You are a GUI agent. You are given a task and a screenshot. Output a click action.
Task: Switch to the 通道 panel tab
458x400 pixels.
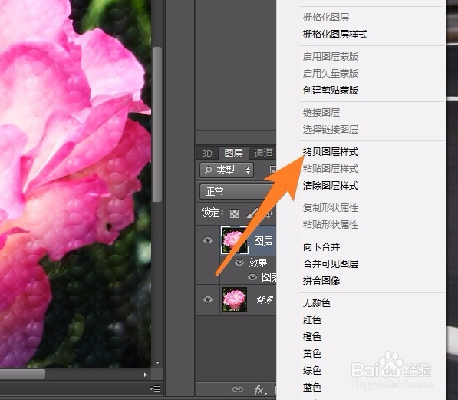pyautogui.click(x=263, y=153)
